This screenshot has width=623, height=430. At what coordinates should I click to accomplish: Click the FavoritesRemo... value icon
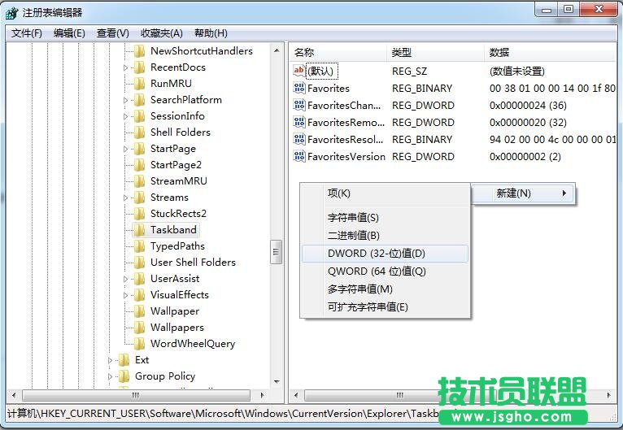[x=298, y=122]
